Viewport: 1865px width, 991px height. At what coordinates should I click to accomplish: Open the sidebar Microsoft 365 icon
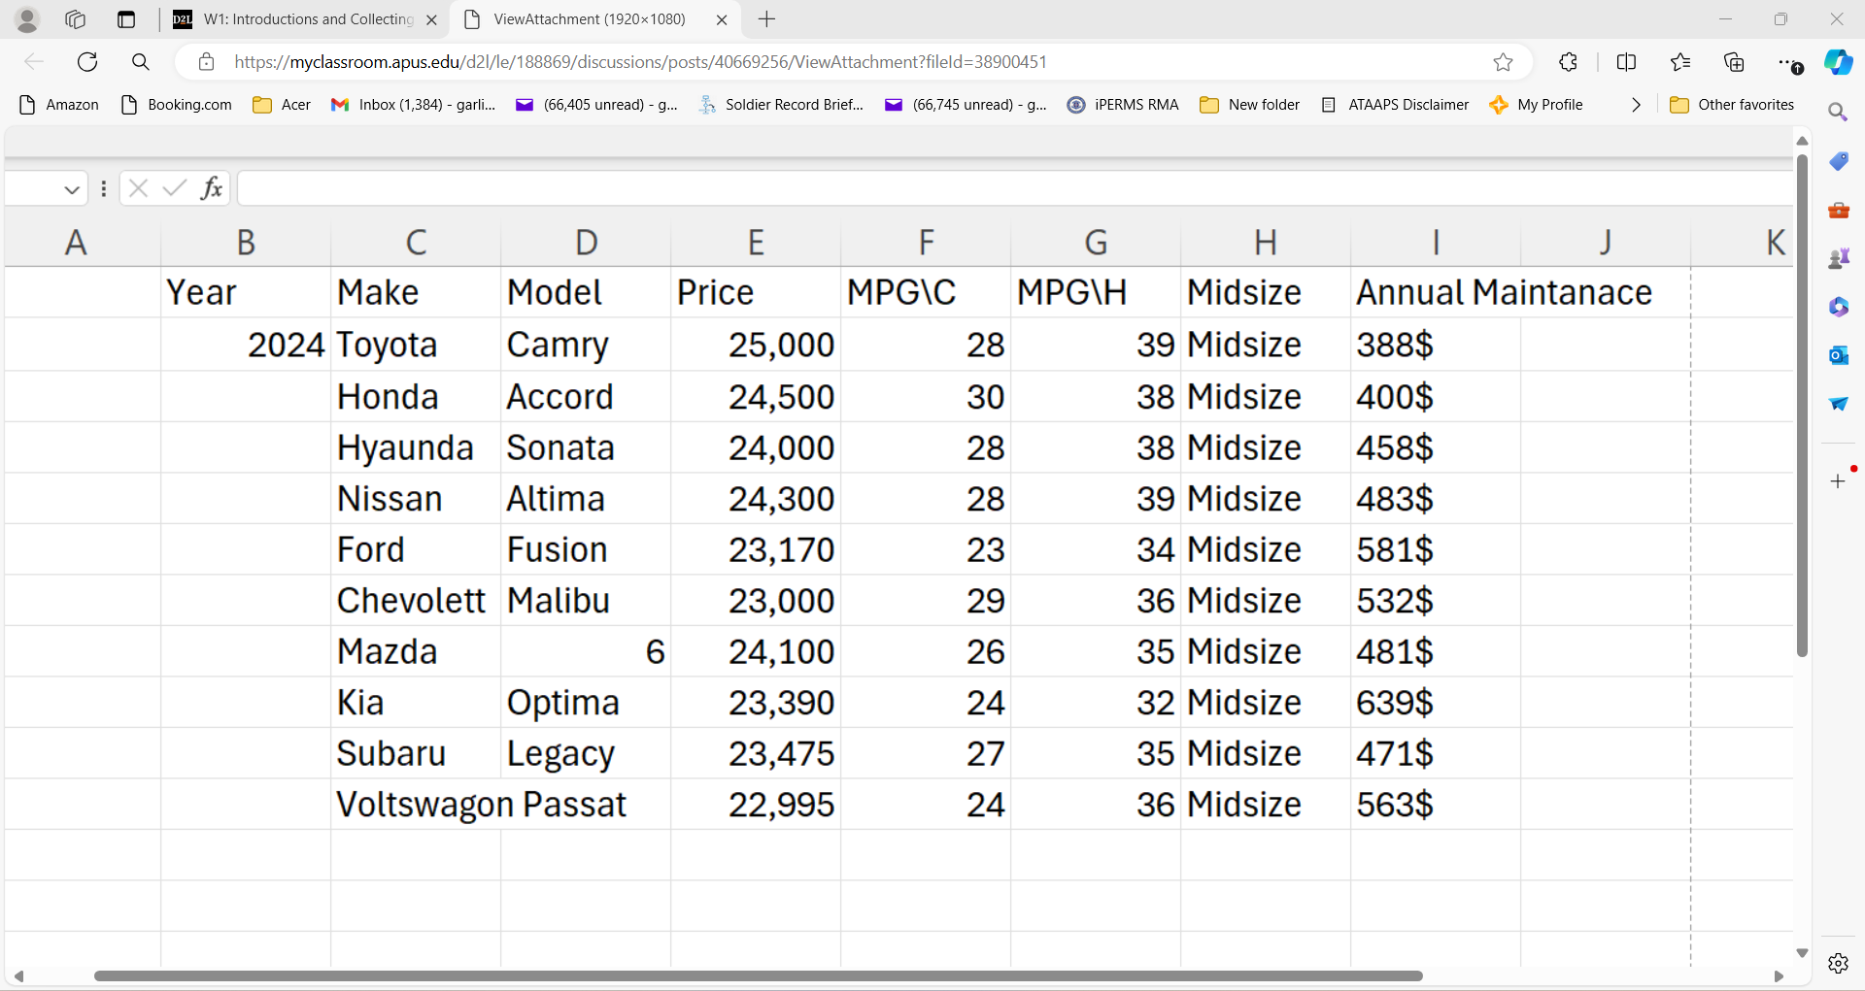[x=1838, y=307]
